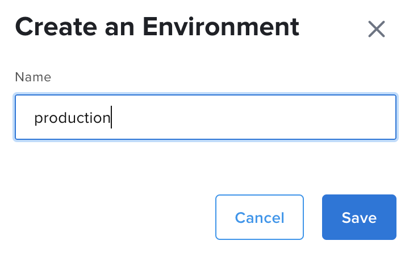Click the X icon at top right

377,29
